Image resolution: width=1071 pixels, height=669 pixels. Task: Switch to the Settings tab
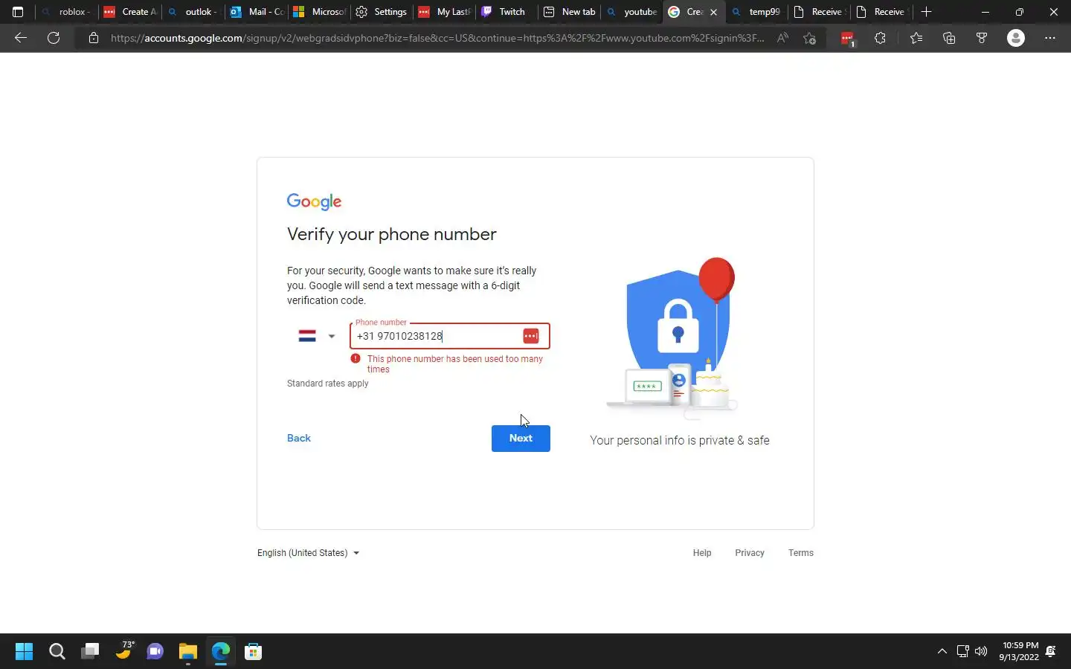(x=382, y=12)
